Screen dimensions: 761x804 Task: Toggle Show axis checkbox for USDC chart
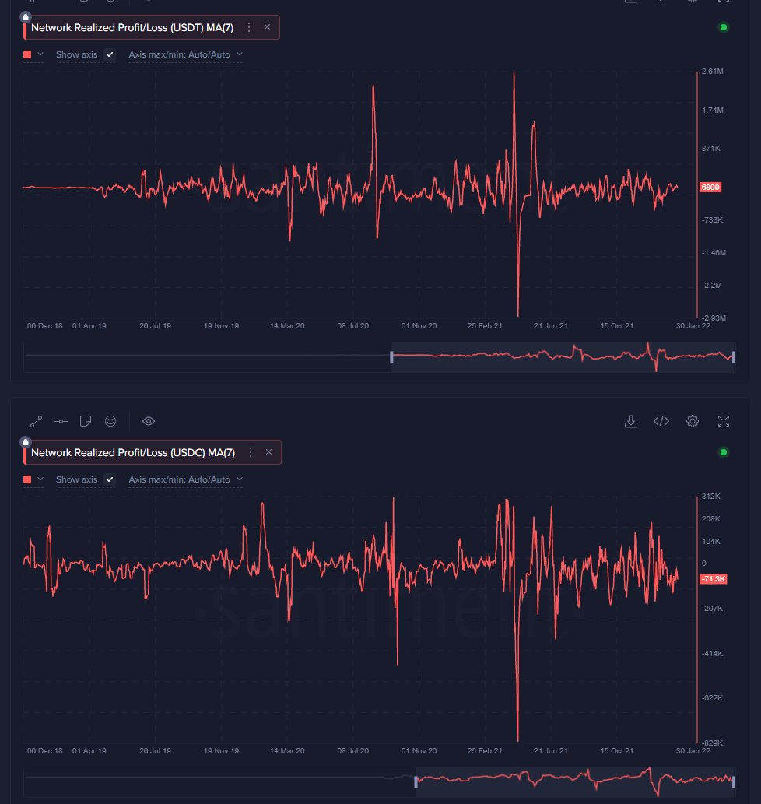coord(110,479)
